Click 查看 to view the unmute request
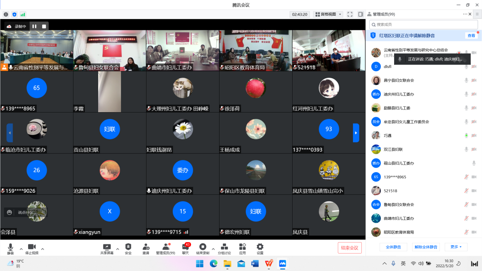This screenshot has width=482, height=271. click(x=471, y=35)
